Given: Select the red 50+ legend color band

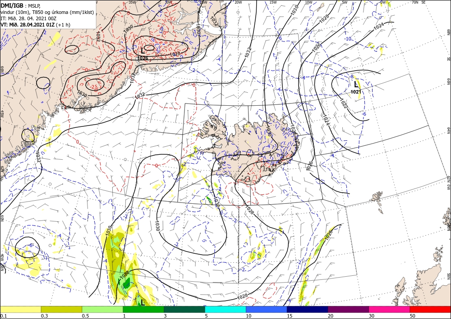Looking at the screenshot, I should tap(430, 309).
